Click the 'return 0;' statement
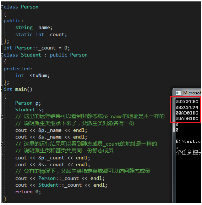 point(28,192)
